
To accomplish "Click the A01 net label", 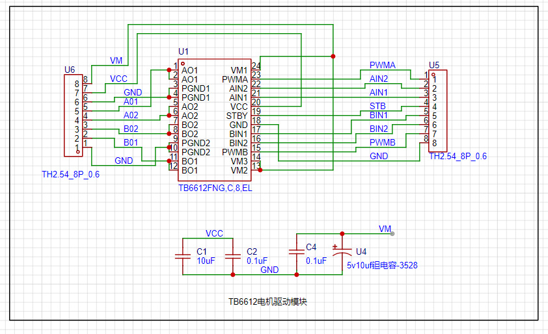I will tap(131, 101).
